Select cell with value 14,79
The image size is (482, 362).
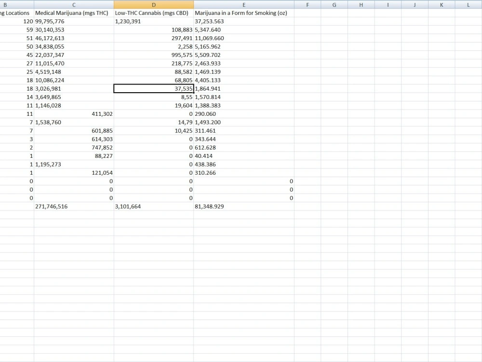pos(154,122)
